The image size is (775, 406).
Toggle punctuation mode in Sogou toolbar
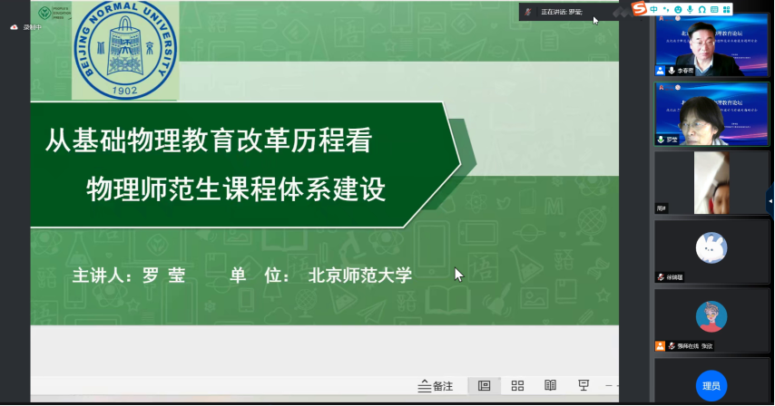click(x=665, y=8)
